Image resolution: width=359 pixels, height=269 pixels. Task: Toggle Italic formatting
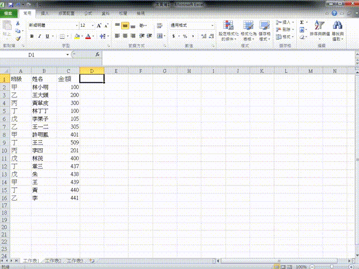[40, 36]
